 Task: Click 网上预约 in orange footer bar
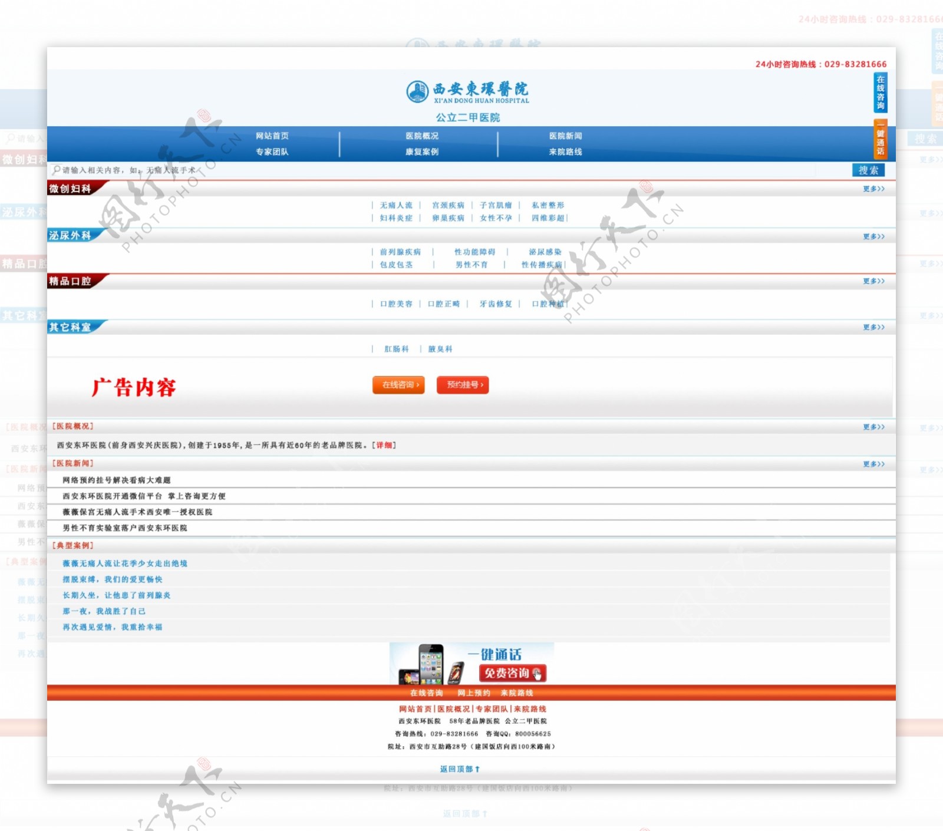[x=473, y=693]
